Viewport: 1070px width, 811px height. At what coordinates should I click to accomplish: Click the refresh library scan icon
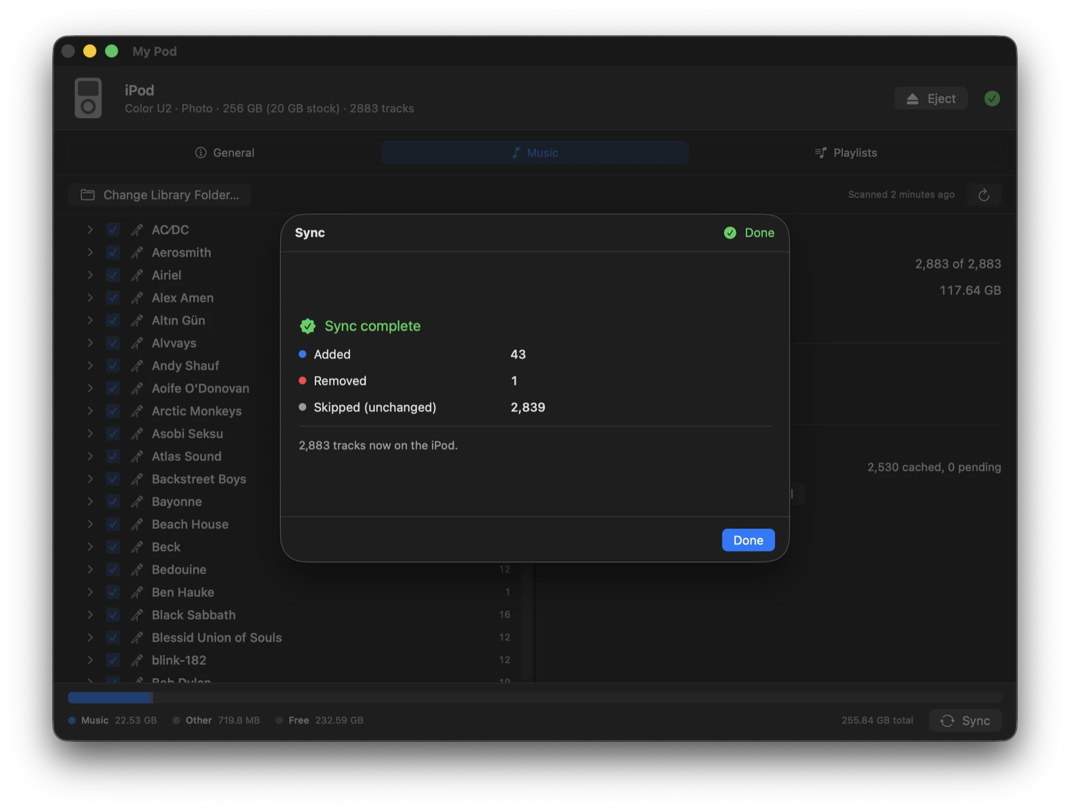pos(984,195)
